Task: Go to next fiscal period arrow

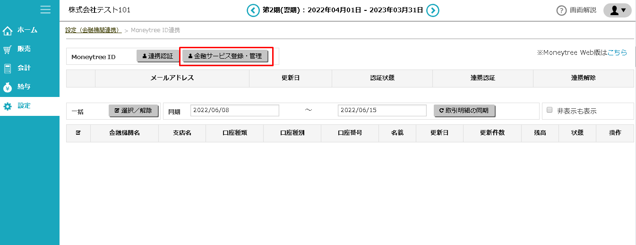Action: (x=433, y=10)
